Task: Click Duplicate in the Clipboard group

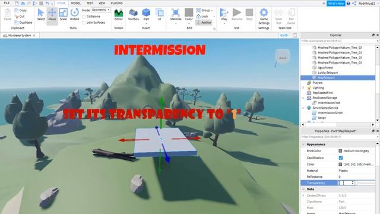Action: [x=23, y=23]
